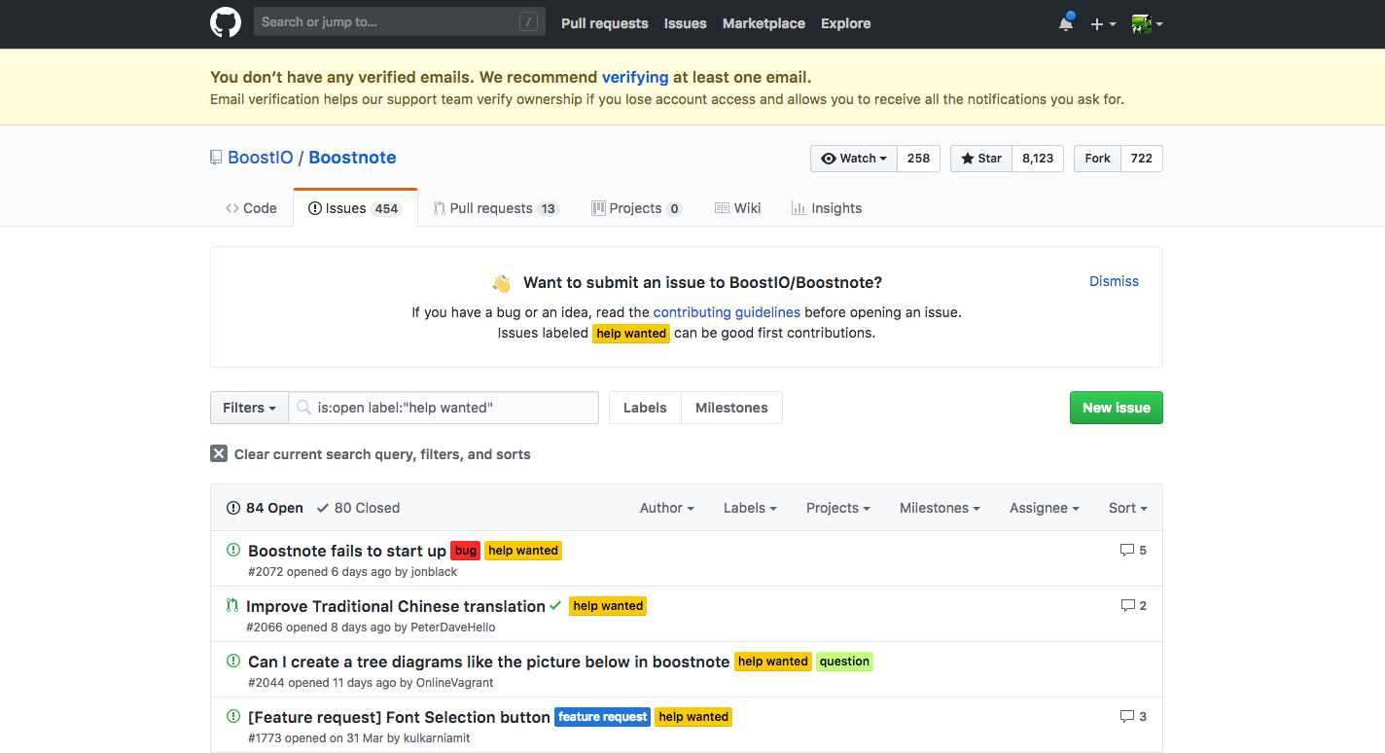This screenshot has width=1385, height=753.
Task: Click the Labels button next to search
Action: [645, 408]
